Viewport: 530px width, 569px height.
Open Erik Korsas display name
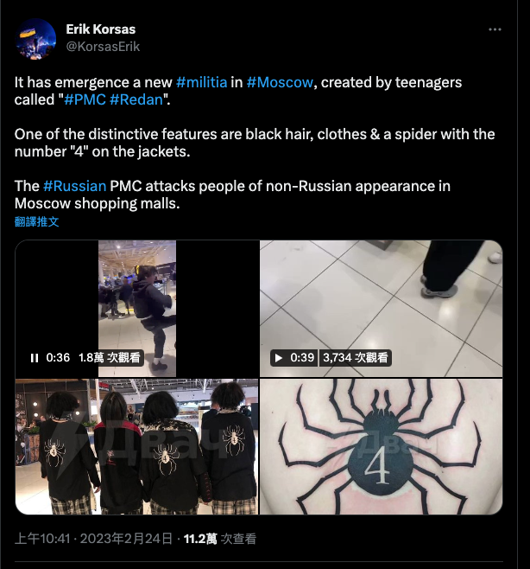coord(101,29)
